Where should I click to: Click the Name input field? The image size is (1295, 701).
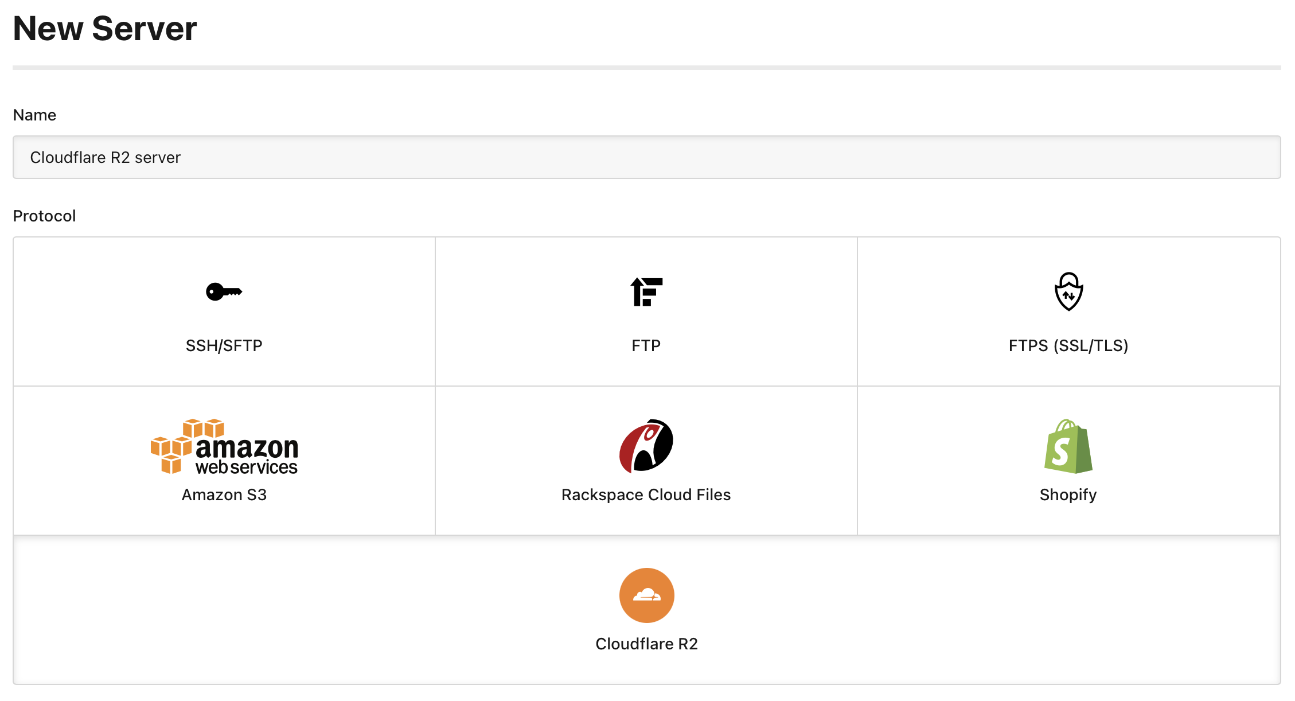click(647, 157)
